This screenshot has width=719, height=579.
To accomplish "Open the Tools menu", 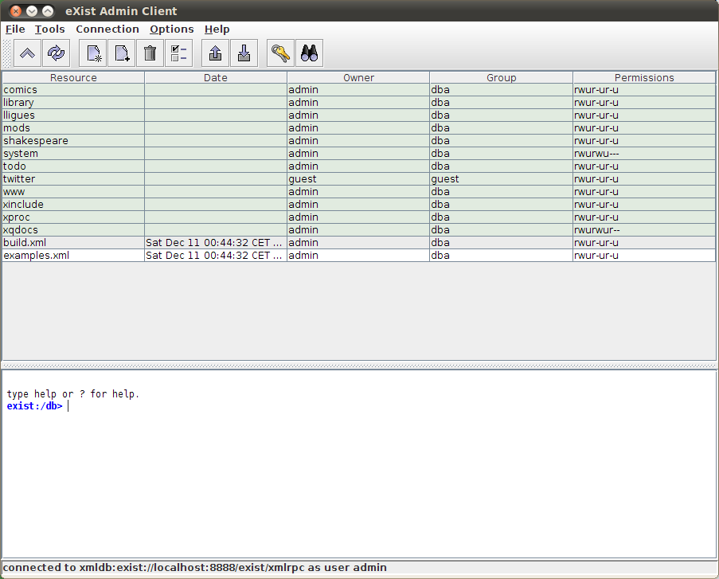I will [50, 29].
